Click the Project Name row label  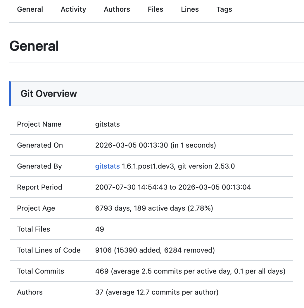click(39, 124)
